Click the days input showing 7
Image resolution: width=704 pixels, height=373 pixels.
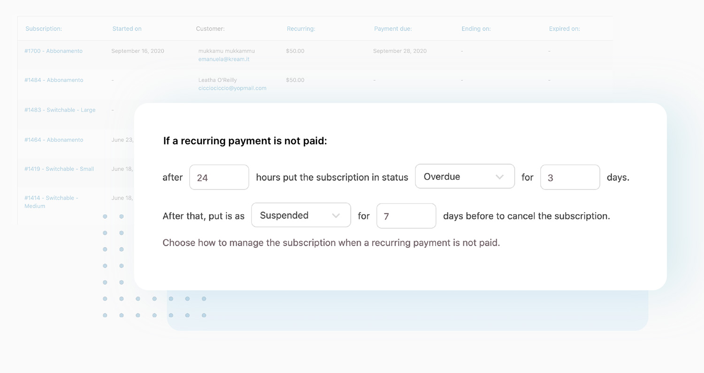pos(406,216)
